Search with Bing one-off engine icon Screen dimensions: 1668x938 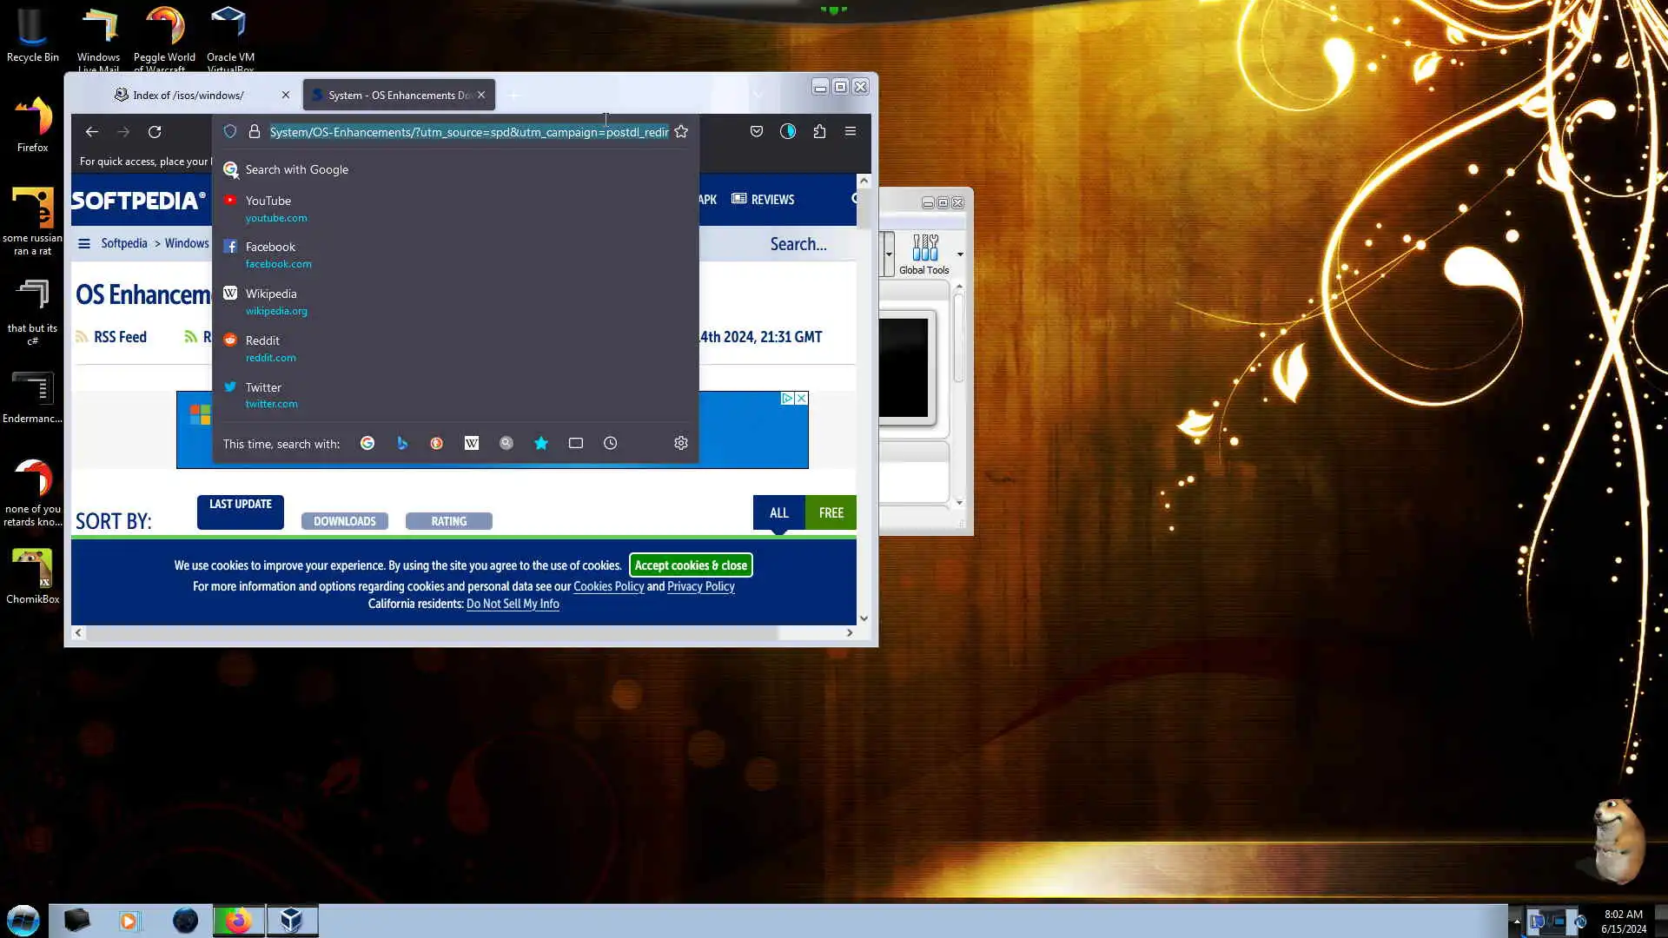[402, 444]
